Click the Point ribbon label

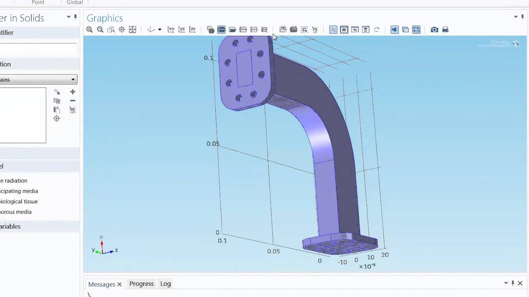[38, 2]
